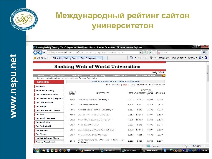Open a new blank tab
The height and width of the screenshot is (159, 212).
click(x=105, y=58)
